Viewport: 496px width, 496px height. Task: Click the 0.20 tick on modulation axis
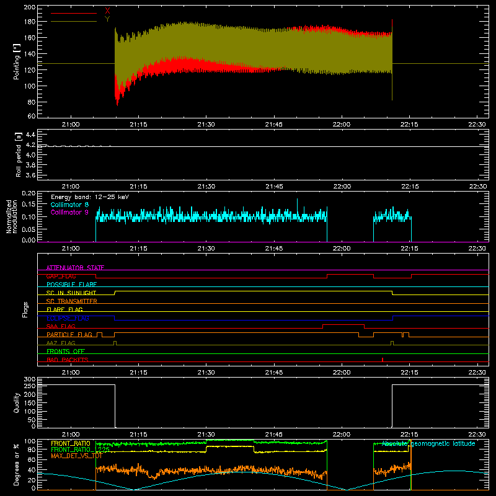pos(29,193)
